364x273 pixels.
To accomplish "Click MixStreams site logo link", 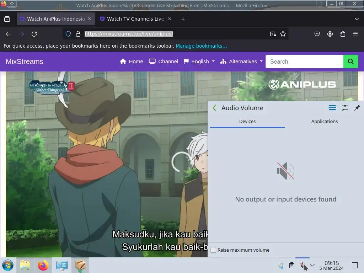I will [25, 61].
